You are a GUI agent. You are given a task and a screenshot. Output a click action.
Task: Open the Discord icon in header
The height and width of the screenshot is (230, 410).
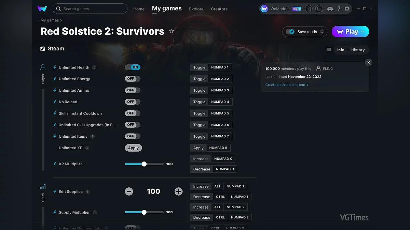pyautogui.click(x=330, y=9)
